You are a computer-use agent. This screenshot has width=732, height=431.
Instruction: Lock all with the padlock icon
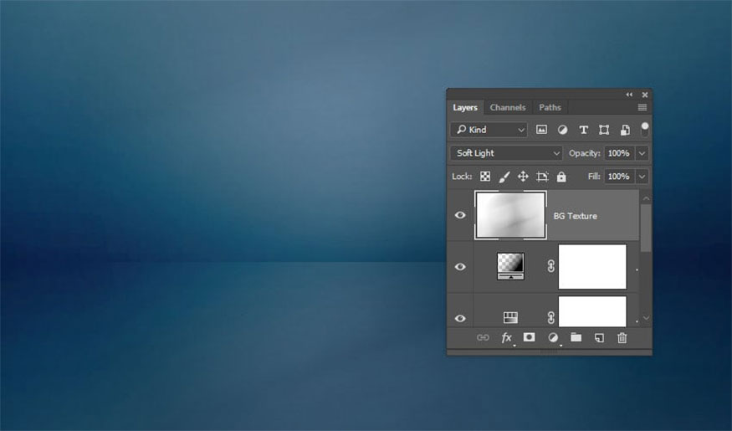point(561,177)
